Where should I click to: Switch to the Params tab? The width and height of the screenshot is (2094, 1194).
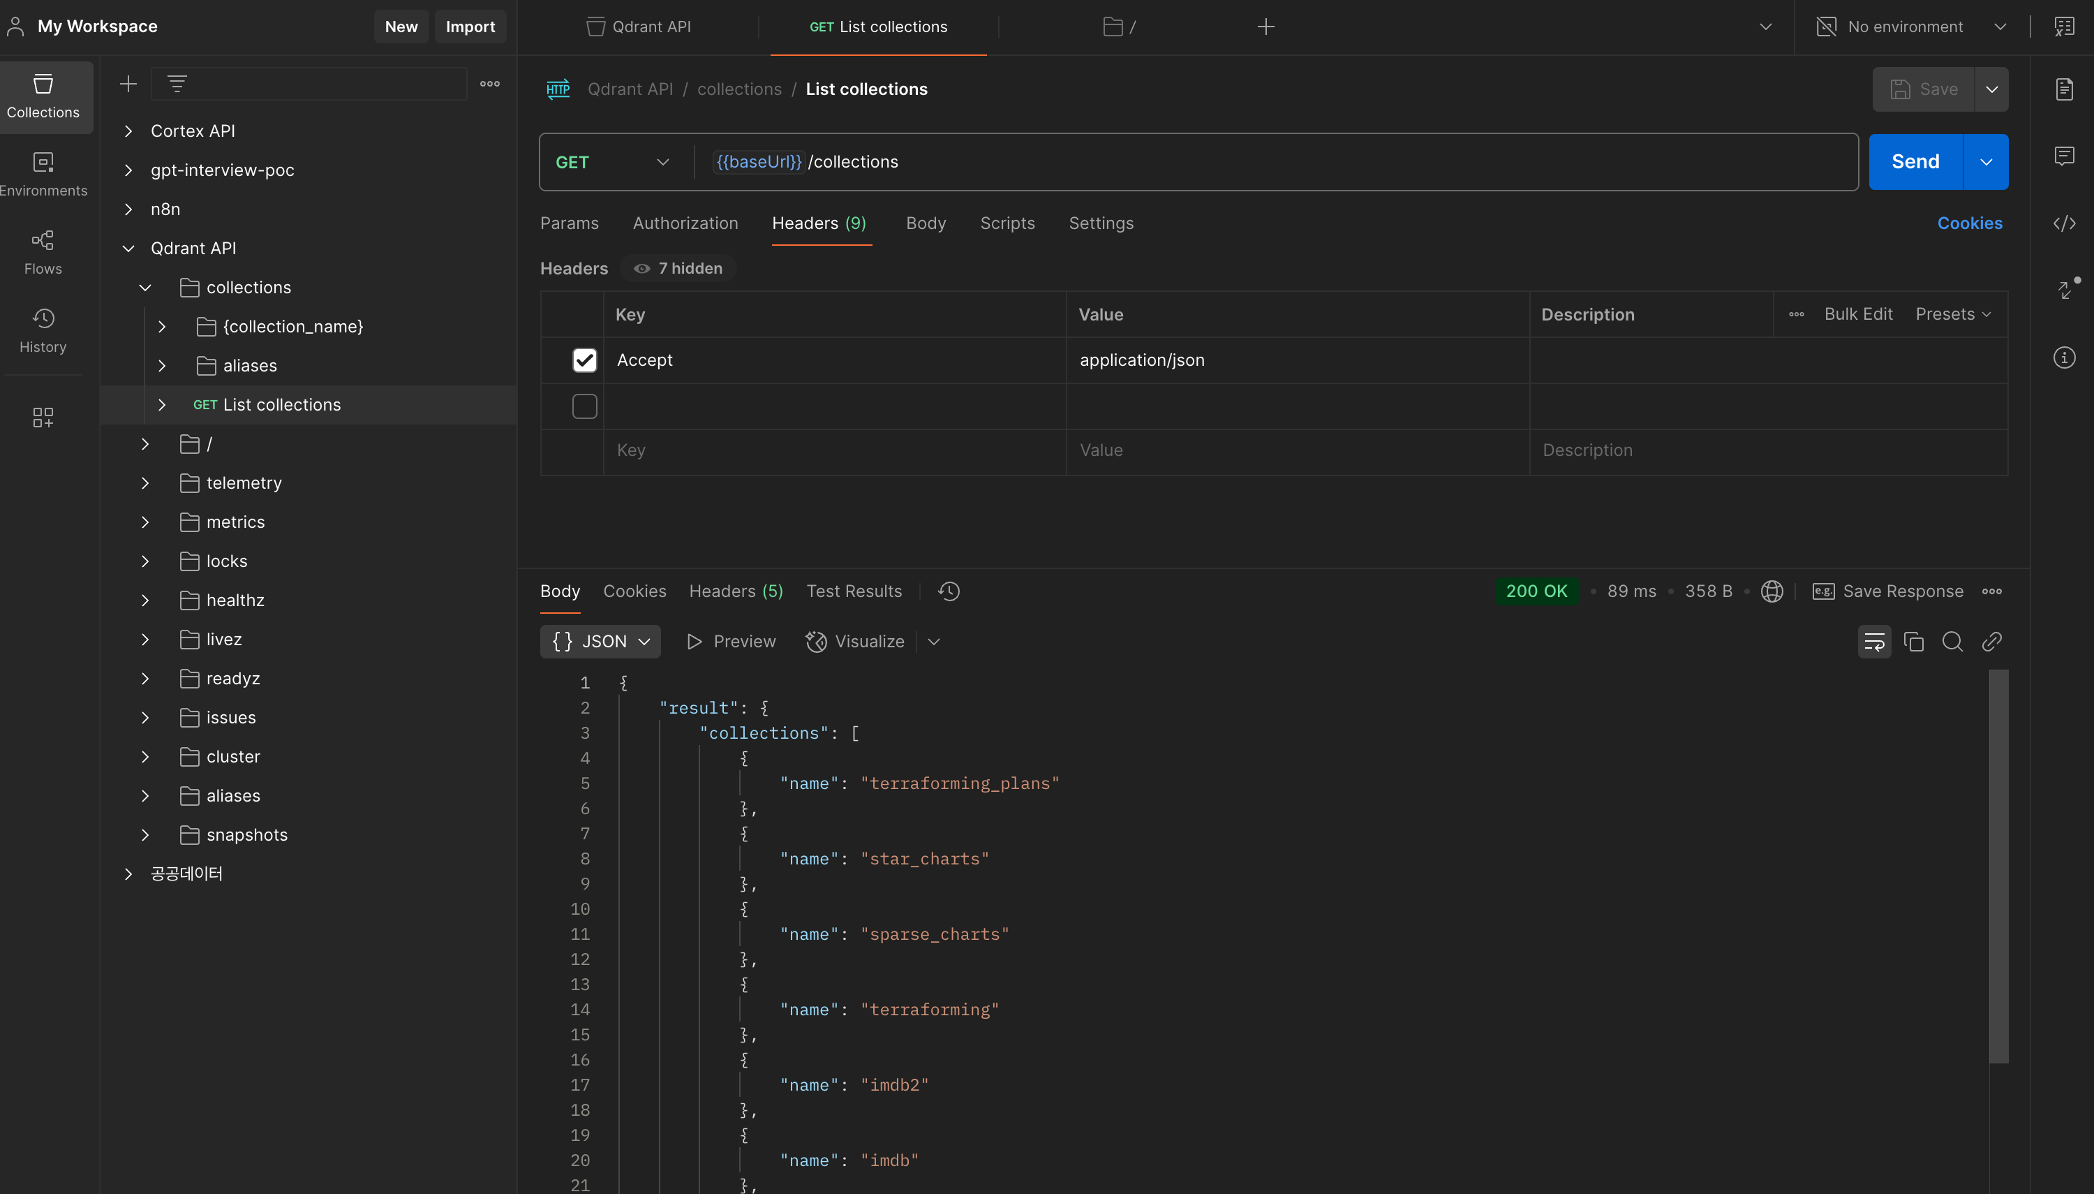[570, 224]
